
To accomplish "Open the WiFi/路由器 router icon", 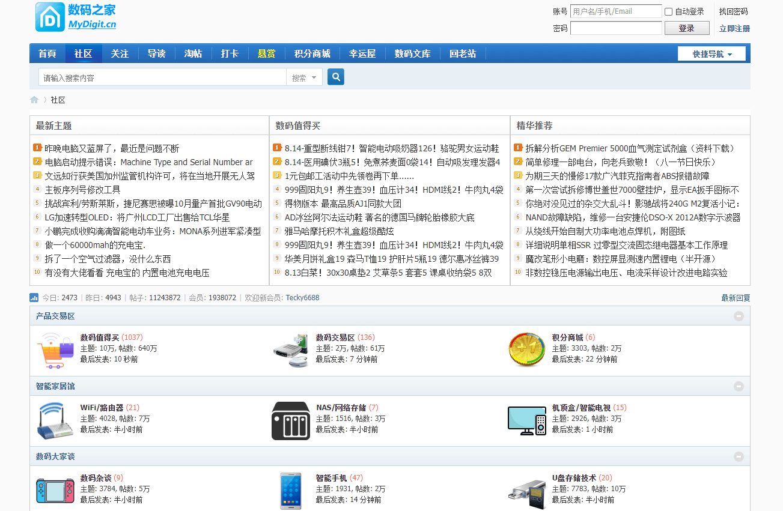I will coord(55,420).
